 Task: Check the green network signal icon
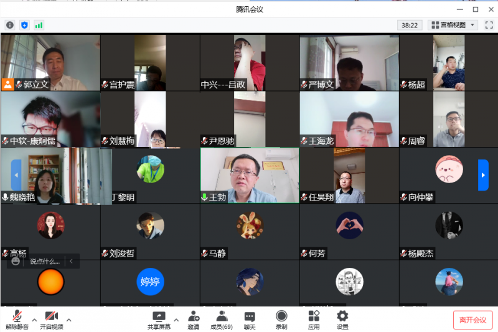click(39, 25)
